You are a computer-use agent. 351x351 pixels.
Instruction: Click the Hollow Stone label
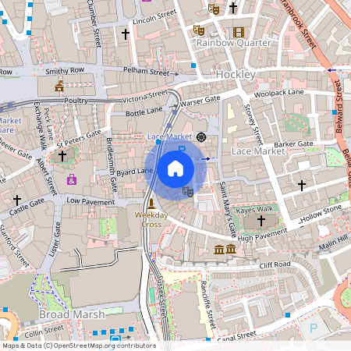point(321,214)
